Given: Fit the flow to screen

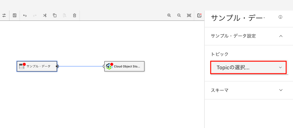Looking at the screenshot, I should tap(189, 16).
